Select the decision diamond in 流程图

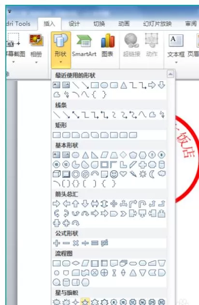(x=76, y=263)
